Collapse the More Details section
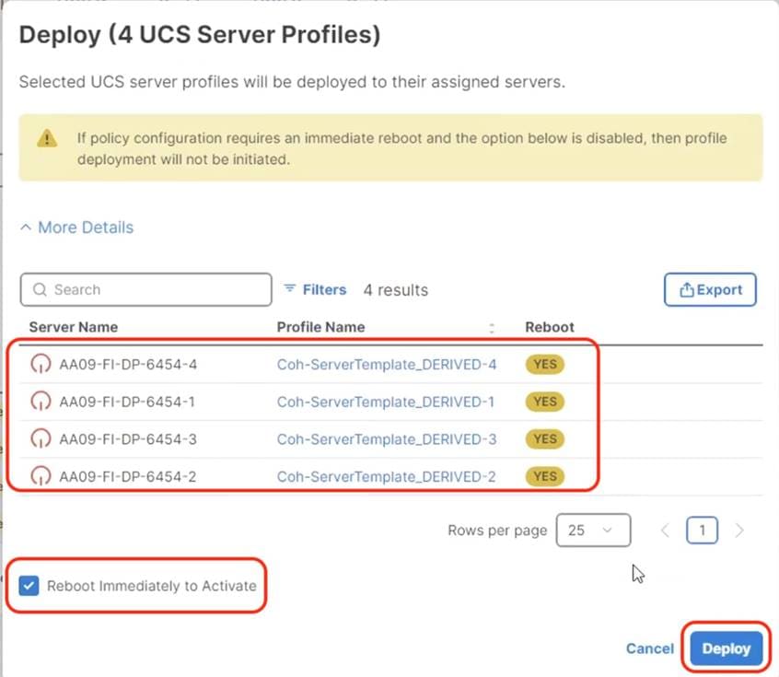Image resolution: width=779 pixels, height=677 pixels. click(x=76, y=227)
